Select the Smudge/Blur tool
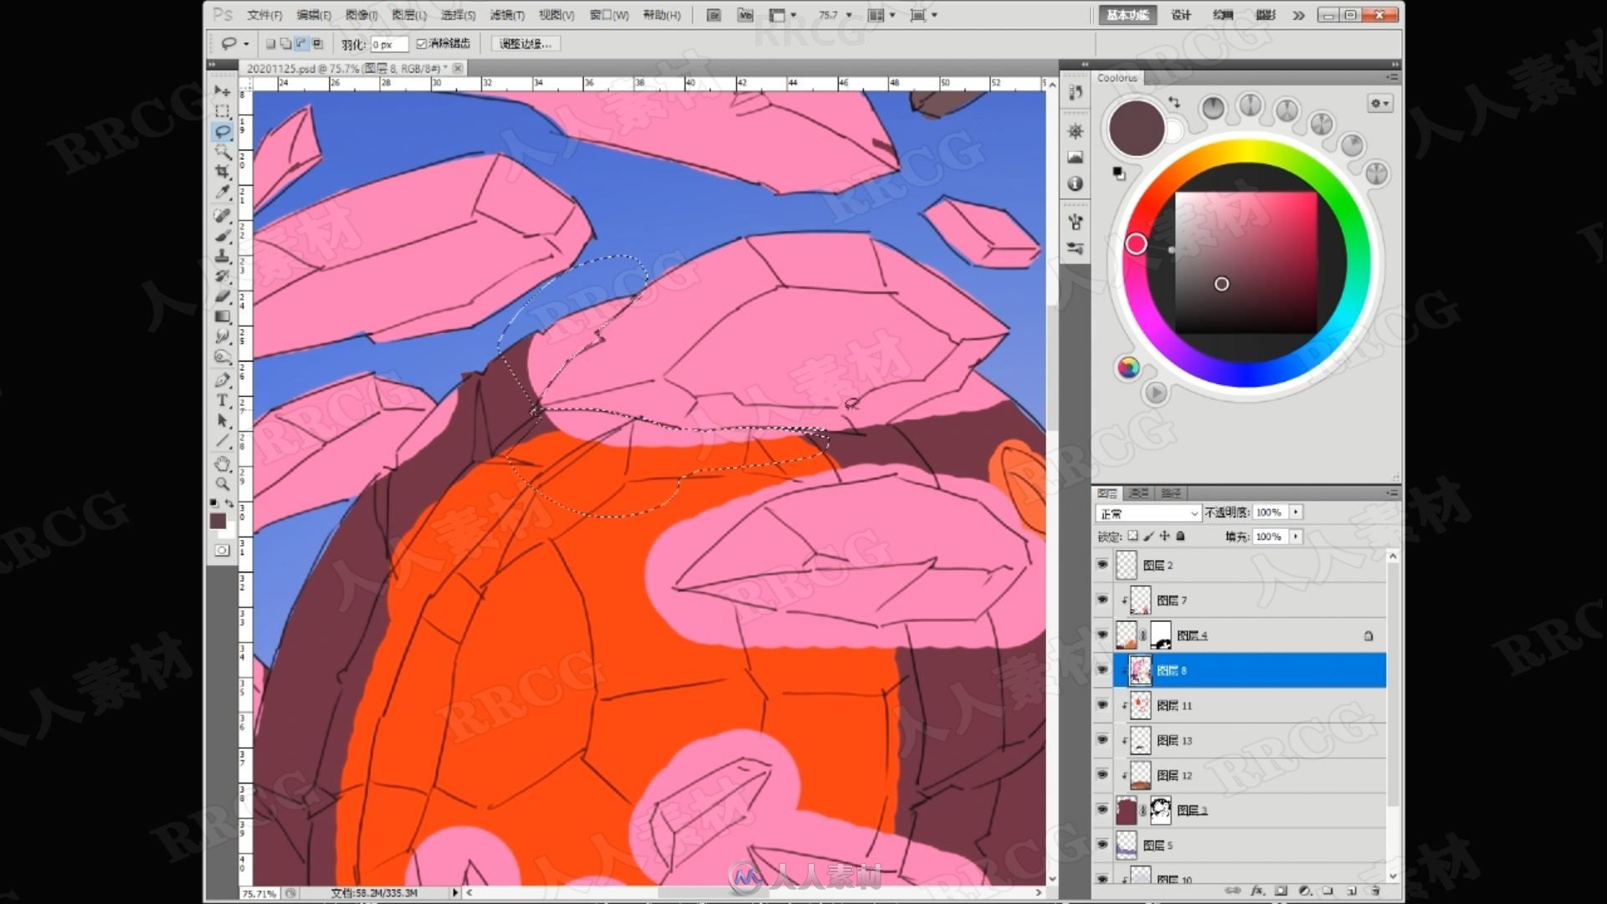Screen dimensions: 1607x904 pos(222,336)
